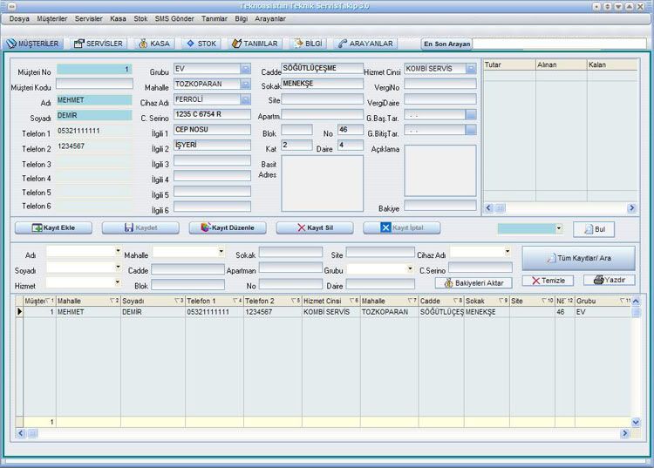Click the Kaydet save button

[x=140, y=228]
